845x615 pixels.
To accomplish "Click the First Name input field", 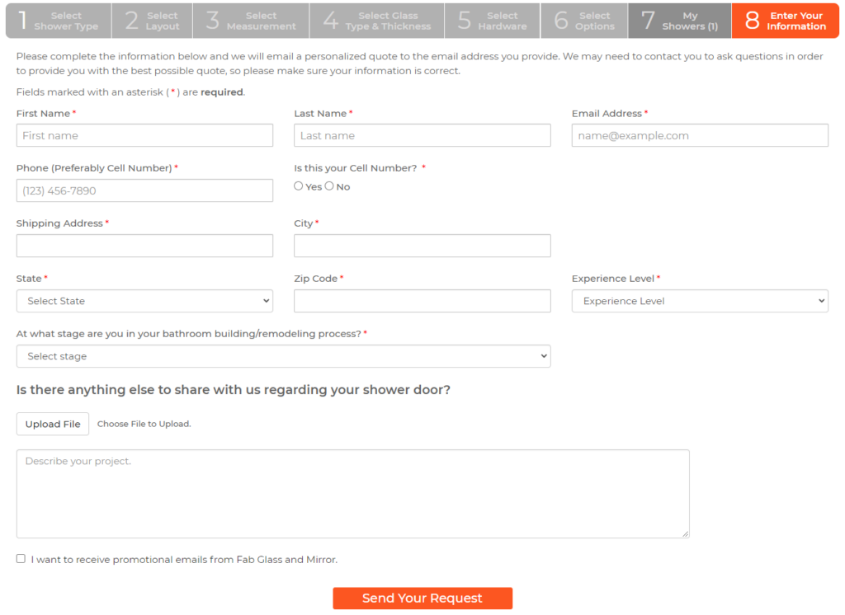I will pyautogui.click(x=144, y=135).
